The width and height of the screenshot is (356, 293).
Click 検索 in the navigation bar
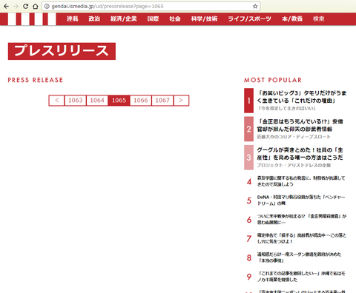pos(318,18)
